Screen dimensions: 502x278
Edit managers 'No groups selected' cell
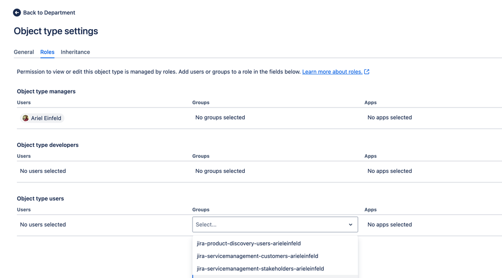click(220, 118)
